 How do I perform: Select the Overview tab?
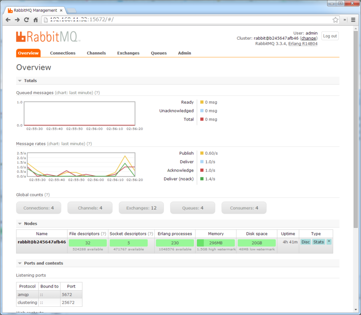28,53
